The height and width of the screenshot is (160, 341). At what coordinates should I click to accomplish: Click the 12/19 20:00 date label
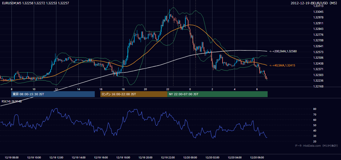pos(145,157)
